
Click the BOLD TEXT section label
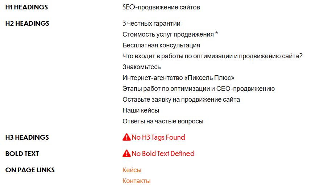point(22,154)
